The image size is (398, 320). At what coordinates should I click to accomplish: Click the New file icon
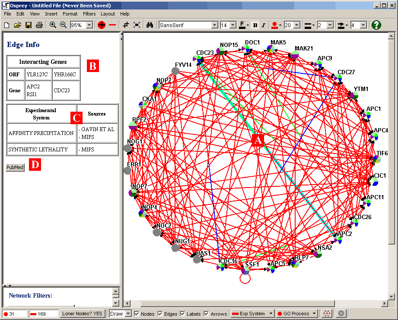6,25
